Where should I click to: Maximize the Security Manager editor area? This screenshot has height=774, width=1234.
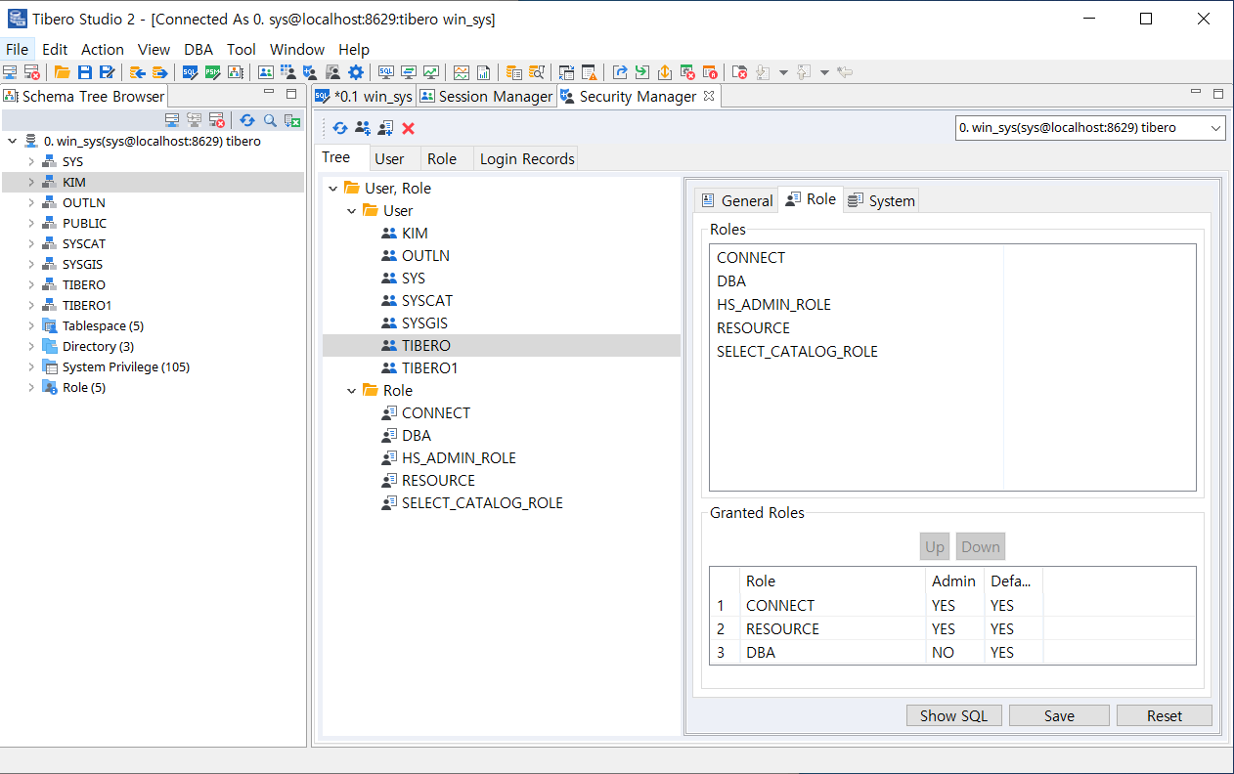1217,94
